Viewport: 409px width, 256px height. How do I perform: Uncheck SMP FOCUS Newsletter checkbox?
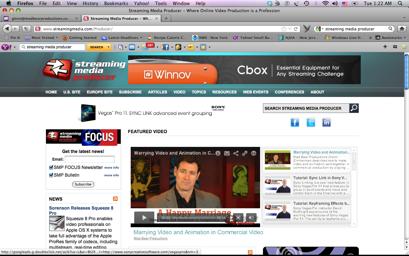(51, 167)
